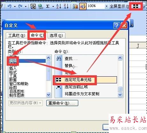Select the 选定可见单元格 command

(86, 80)
